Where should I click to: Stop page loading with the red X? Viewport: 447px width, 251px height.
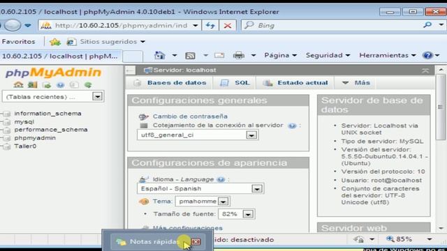[x=228, y=25]
